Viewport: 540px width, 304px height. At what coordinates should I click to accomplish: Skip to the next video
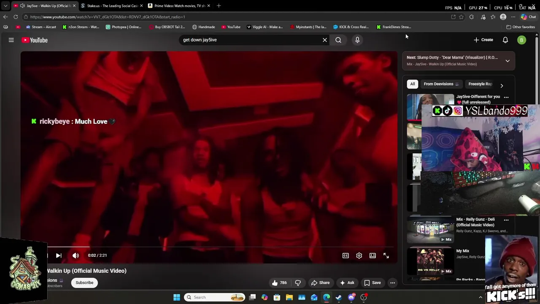tap(59, 255)
